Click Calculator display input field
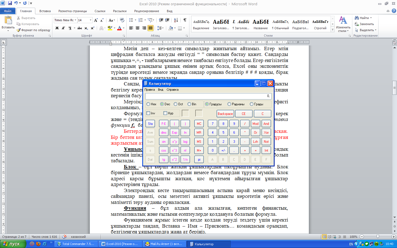 (208, 96)
